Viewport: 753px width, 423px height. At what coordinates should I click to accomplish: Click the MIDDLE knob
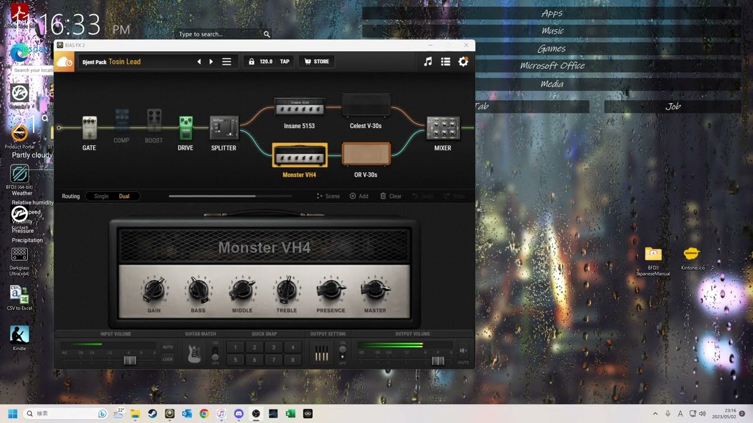pos(242,289)
